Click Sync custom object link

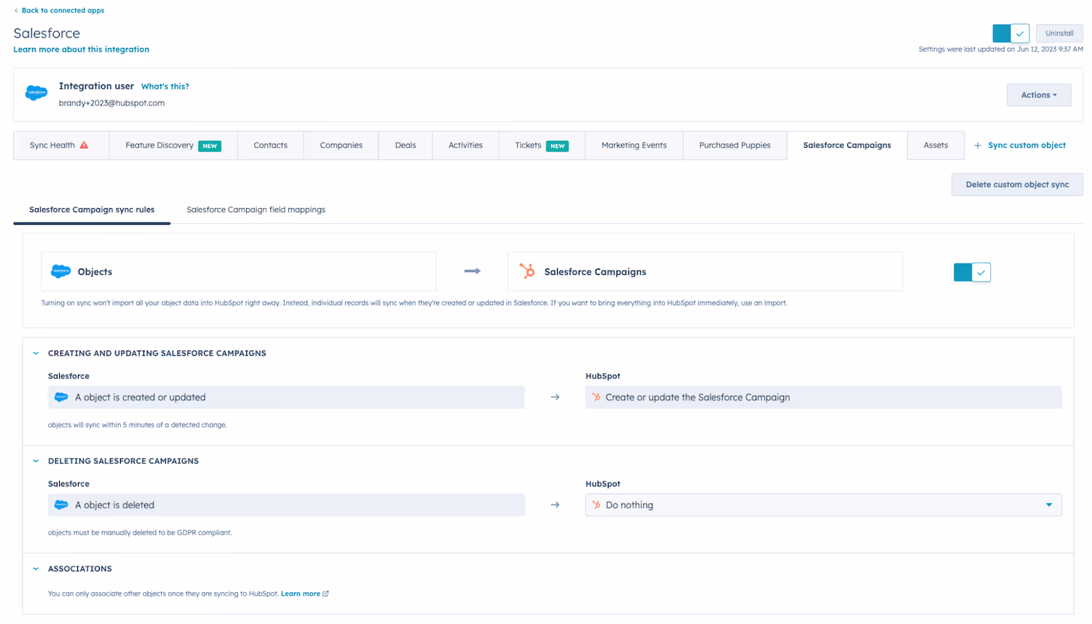(1026, 145)
